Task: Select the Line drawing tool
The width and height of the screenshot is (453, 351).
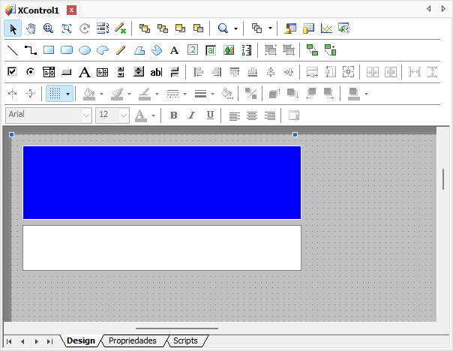Action: point(13,50)
